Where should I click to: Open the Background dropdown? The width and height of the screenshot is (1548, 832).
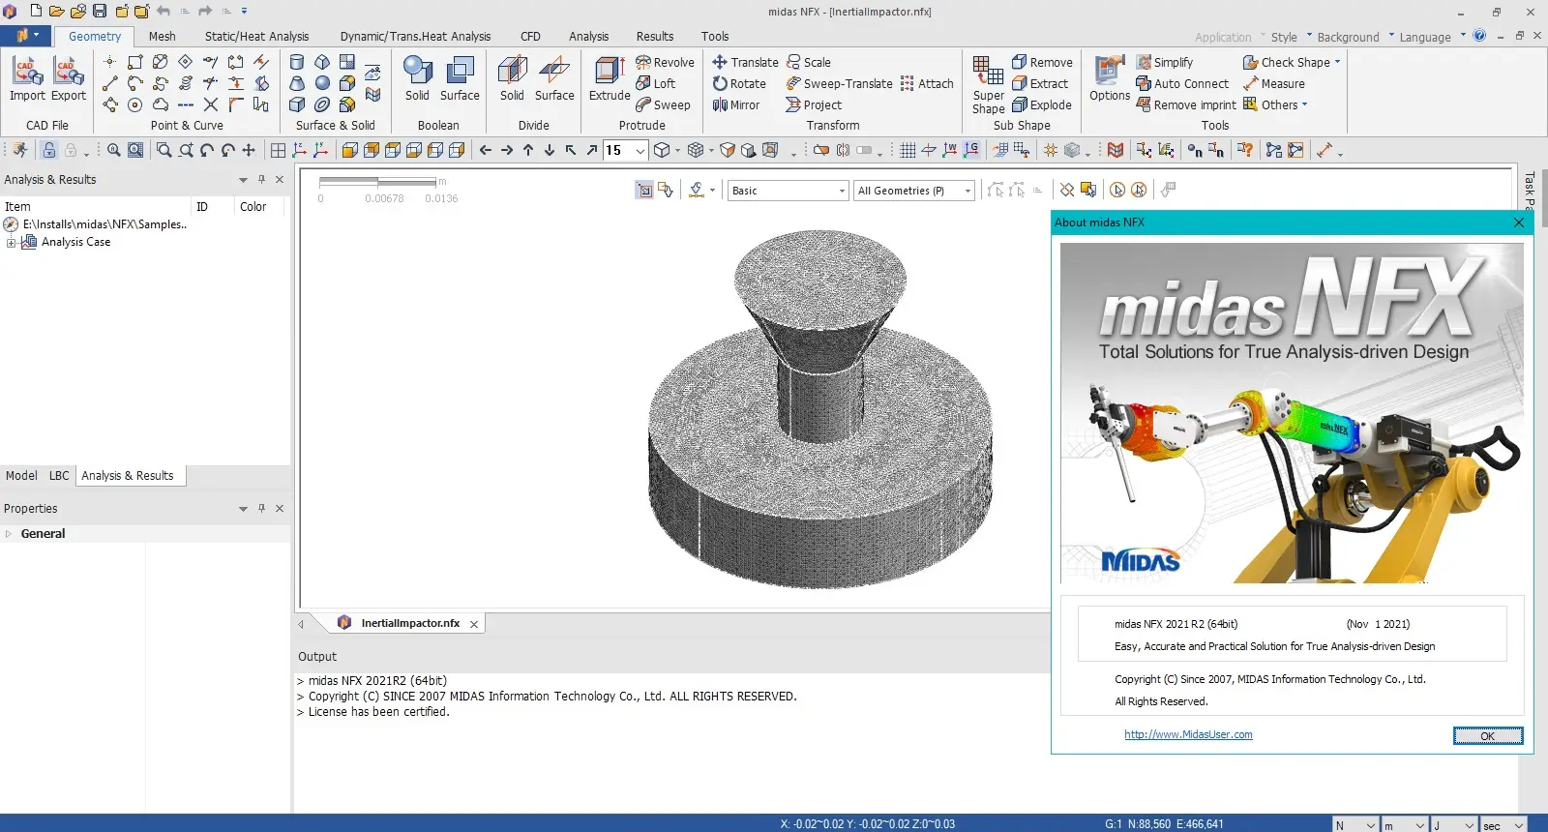click(1355, 37)
